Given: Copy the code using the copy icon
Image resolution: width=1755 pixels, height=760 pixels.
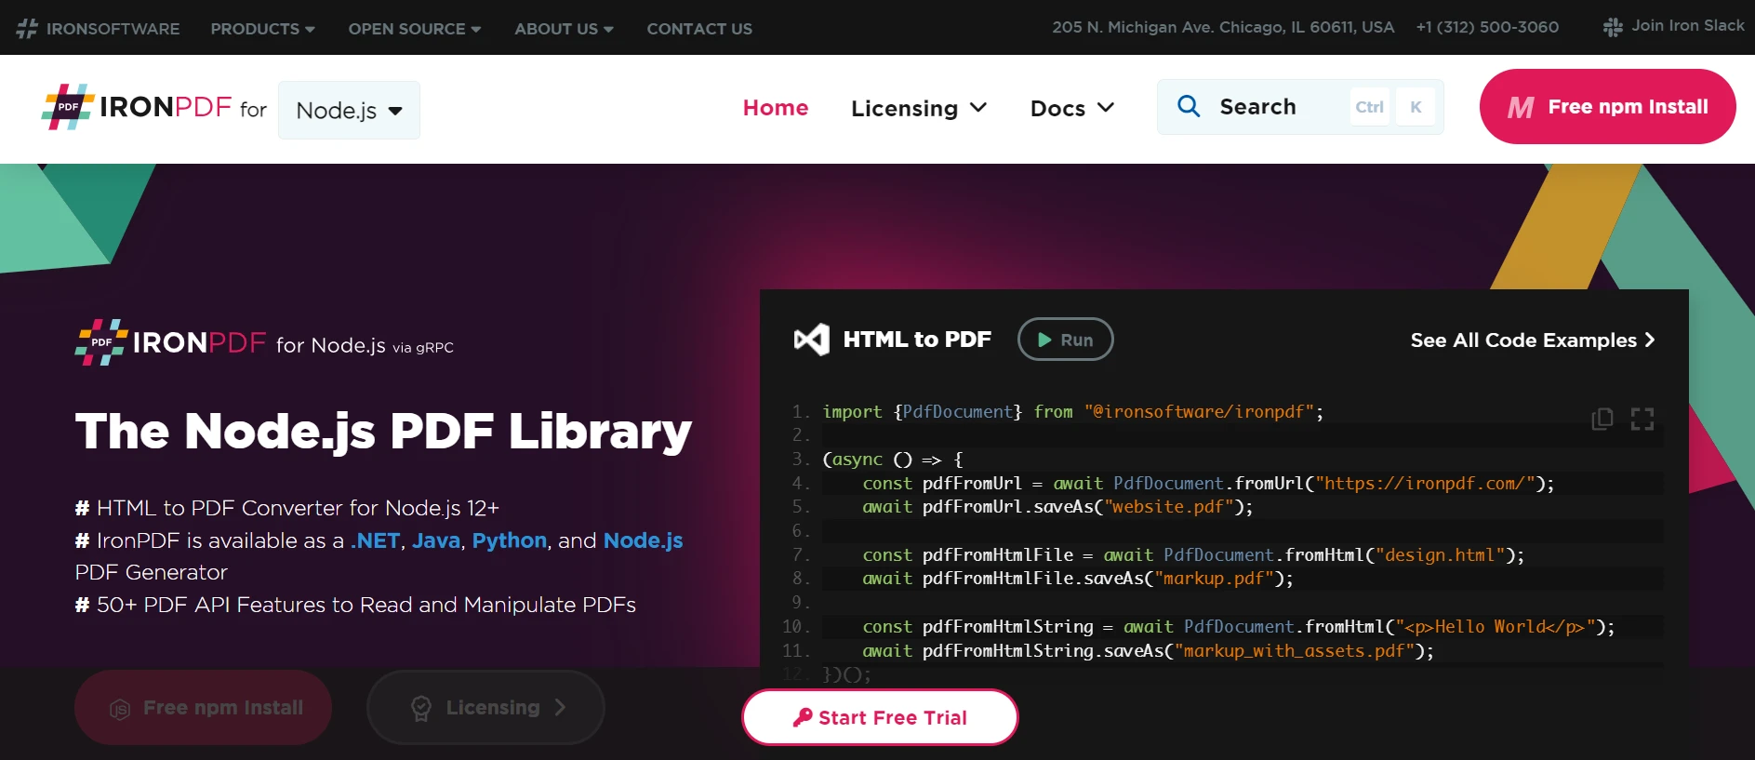Looking at the screenshot, I should click(x=1602, y=419).
